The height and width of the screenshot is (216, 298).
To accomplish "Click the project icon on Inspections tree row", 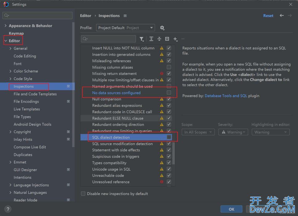I will pos(69,86).
